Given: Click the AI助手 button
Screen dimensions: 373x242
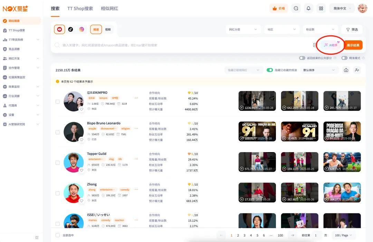Looking at the screenshot, I should [331, 45].
